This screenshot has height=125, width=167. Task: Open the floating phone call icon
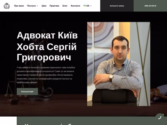point(160,118)
